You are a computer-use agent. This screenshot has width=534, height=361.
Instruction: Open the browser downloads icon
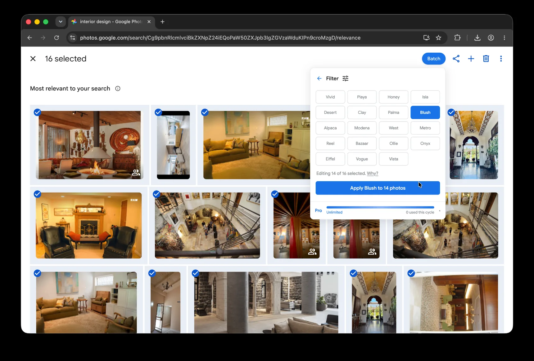477,38
